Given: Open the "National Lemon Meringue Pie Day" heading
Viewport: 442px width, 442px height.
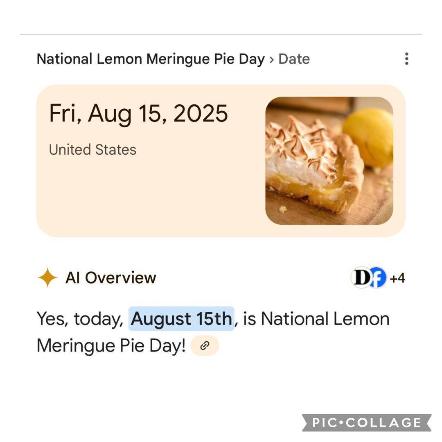Looking at the screenshot, I should coord(150,58).
